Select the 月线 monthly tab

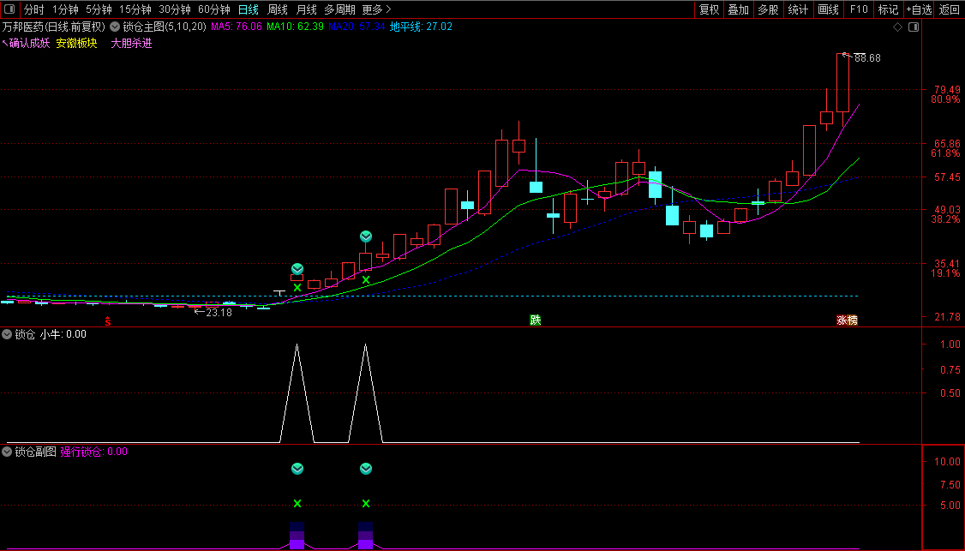pyautogui.click(x=307, y=9)
